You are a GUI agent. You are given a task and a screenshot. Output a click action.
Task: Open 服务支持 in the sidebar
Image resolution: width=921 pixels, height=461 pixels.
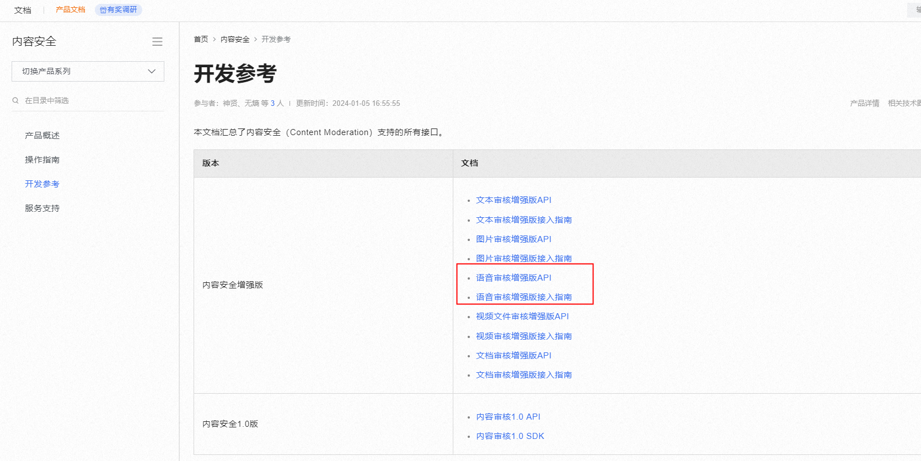(x=42, y=208)
